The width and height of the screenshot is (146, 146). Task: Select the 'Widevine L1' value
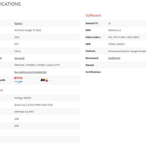coord(115,30)
